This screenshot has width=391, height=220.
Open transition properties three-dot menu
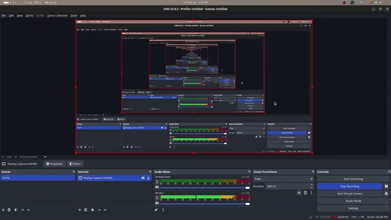click(311, 193)
